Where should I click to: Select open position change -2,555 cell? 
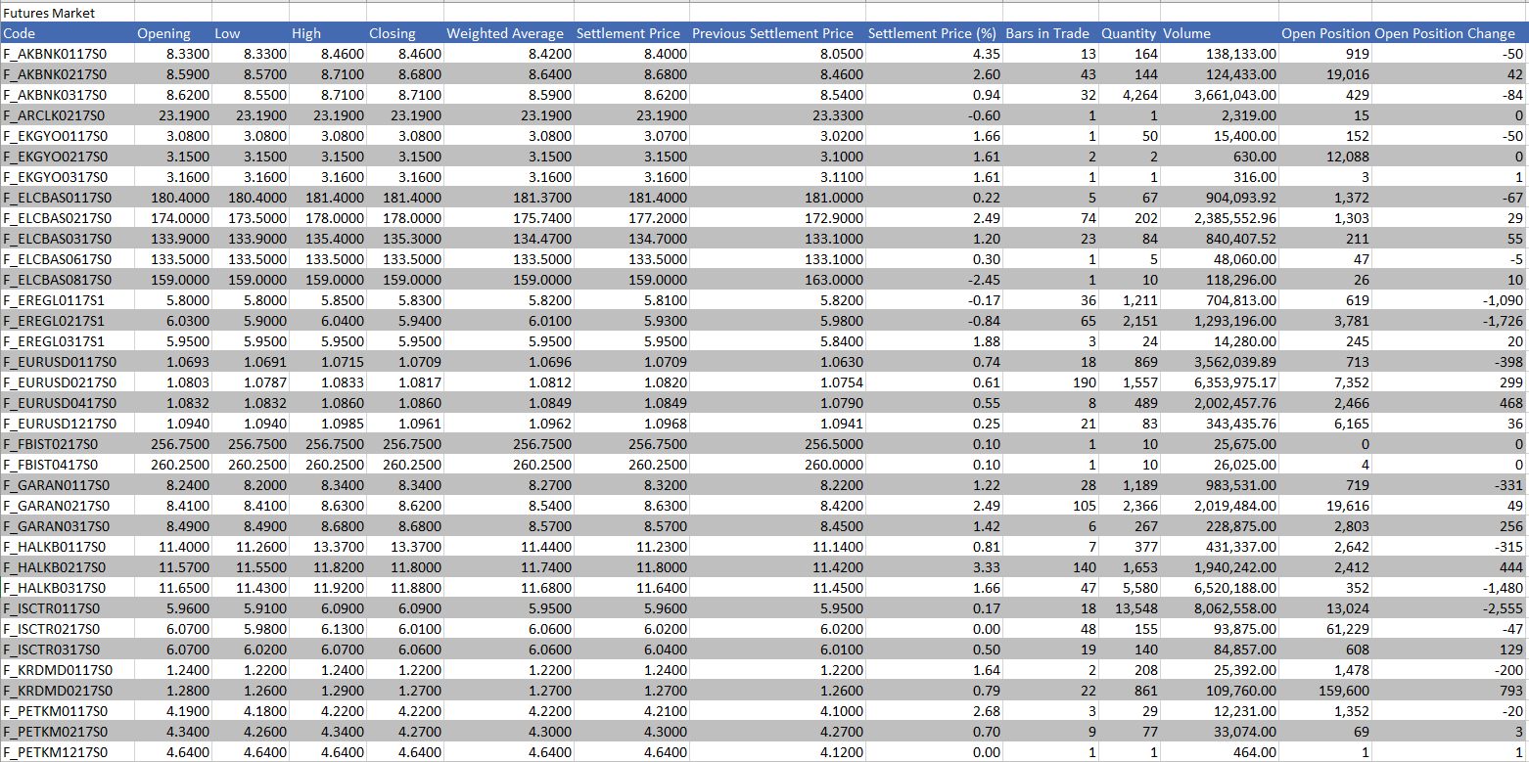click(x=1450, y=608)
